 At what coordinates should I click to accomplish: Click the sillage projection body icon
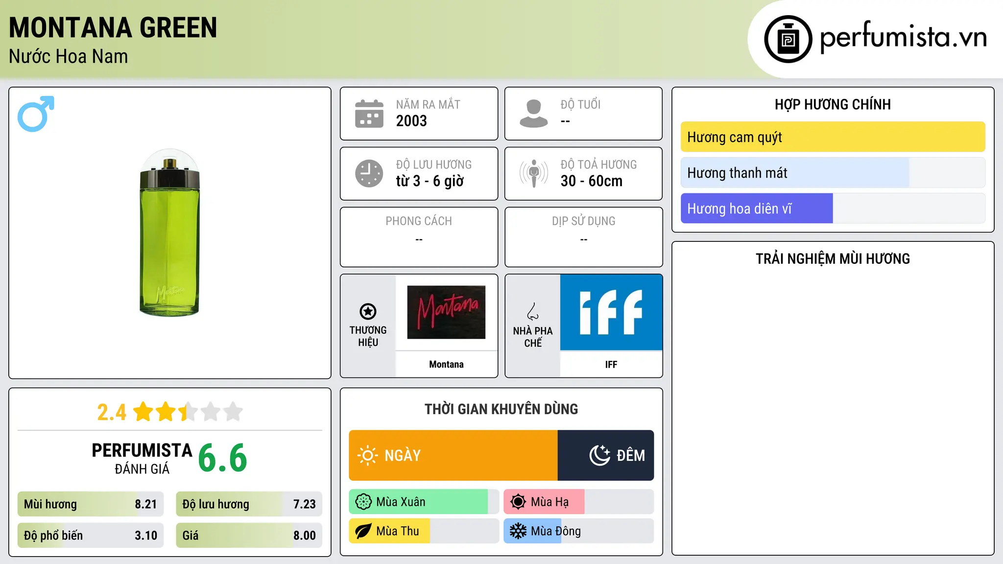pyautogui.click(x=534, y=173)
